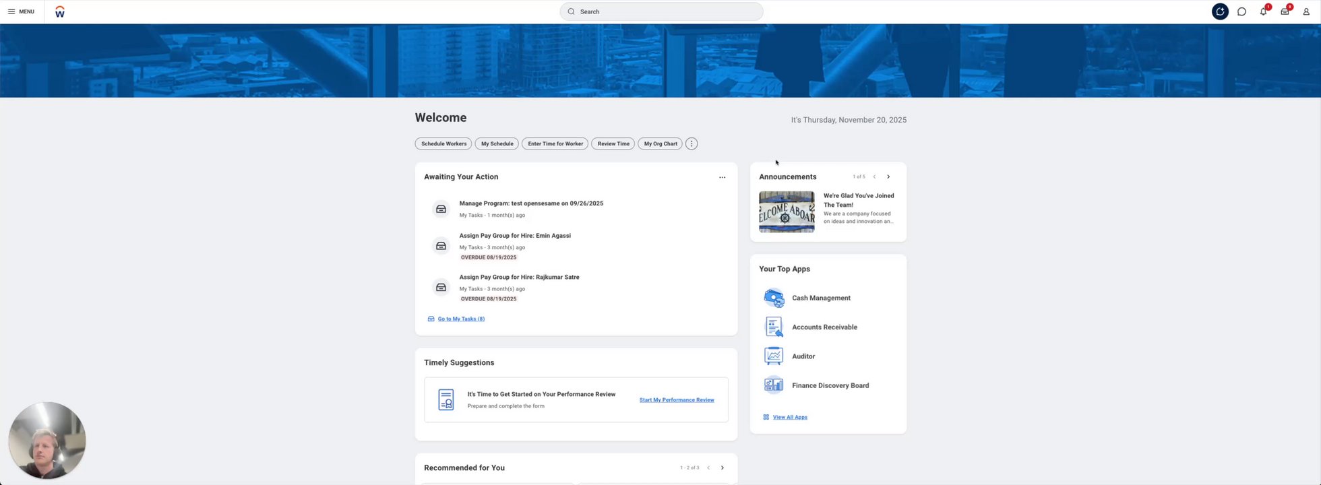Open the My Tasks inbox icon in the top bar

(x=1285, y=11)
